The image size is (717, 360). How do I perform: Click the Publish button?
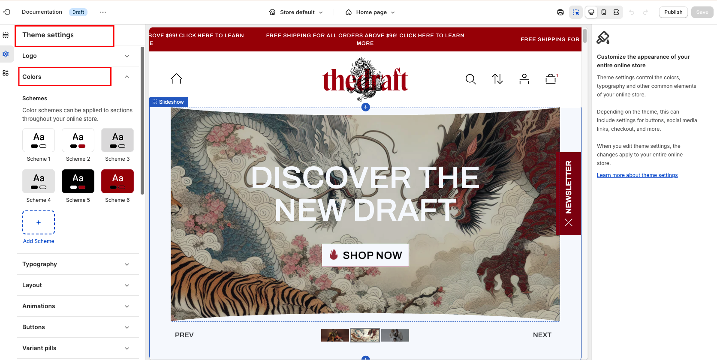pos(673,12)
